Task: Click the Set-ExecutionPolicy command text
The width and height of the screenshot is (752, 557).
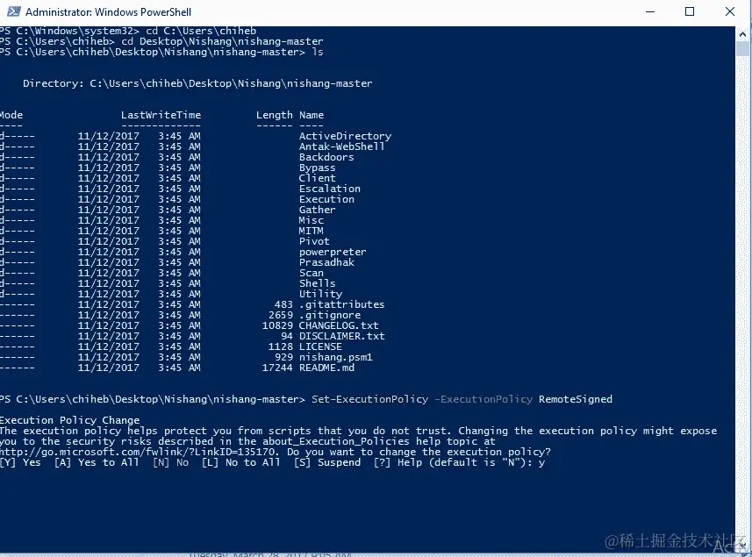Action: point(369,399)
